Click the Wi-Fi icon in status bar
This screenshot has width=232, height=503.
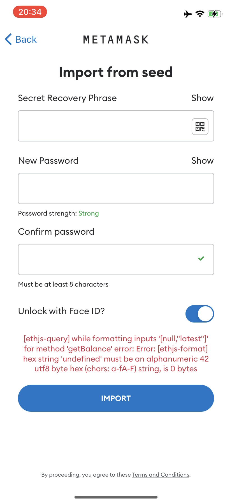coord(199,14)
